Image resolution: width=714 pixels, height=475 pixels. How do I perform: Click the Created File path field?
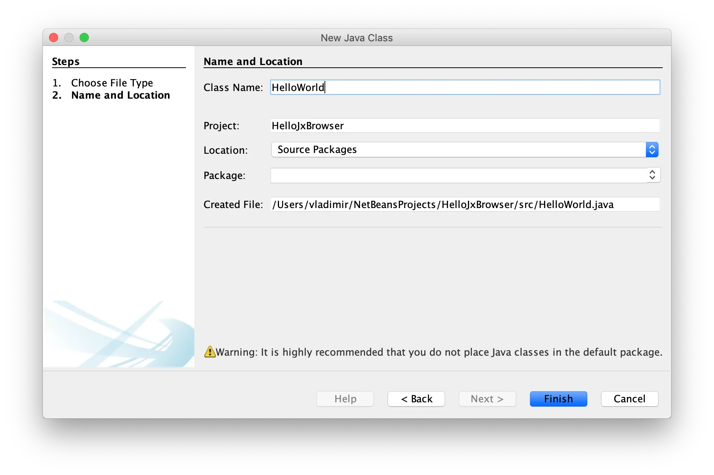[465, 204]
